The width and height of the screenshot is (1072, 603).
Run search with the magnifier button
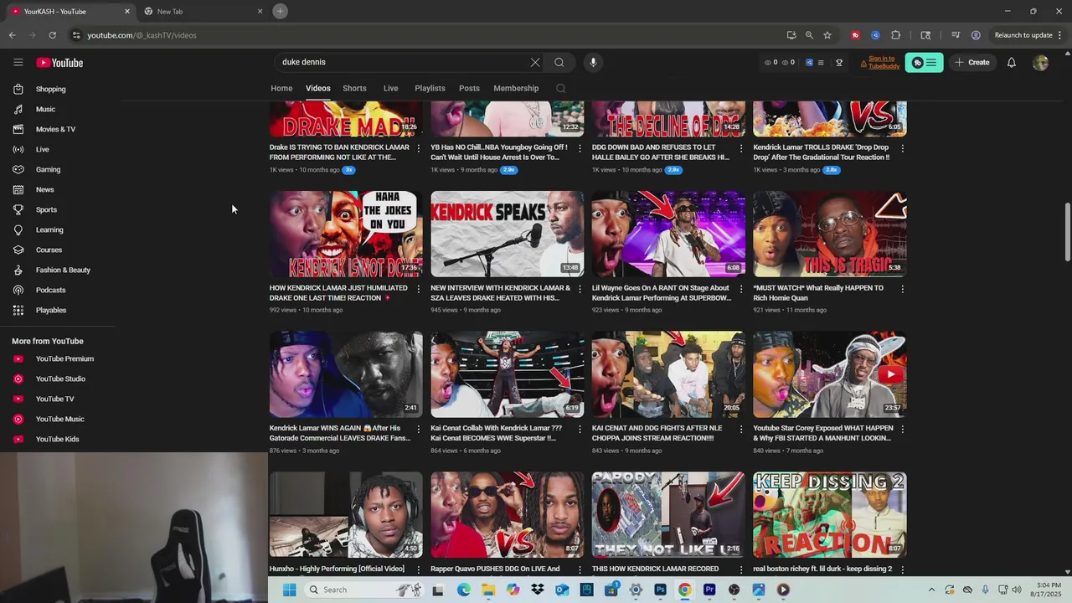[x=559, y=62]
